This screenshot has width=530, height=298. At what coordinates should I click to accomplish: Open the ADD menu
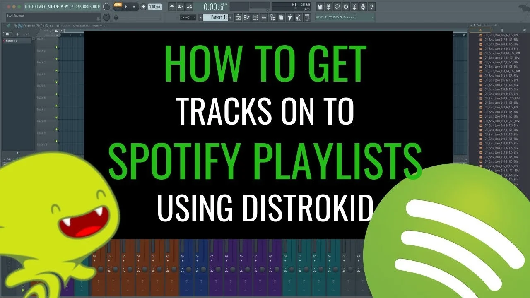pos(42,7)
